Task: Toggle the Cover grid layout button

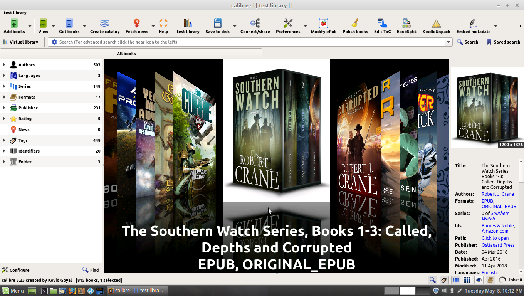Action: [467, 280]
